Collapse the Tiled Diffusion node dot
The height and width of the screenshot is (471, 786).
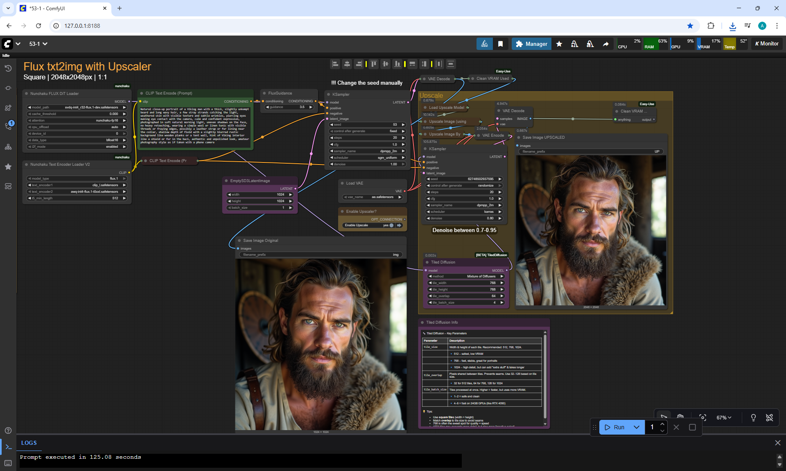pyautogui.click(x=427, y=262)
